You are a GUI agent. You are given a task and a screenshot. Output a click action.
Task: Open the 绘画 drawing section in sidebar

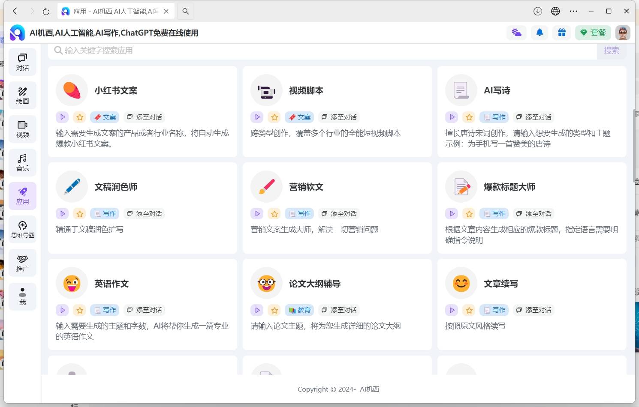pyautogui.click(x=22, y=96)
